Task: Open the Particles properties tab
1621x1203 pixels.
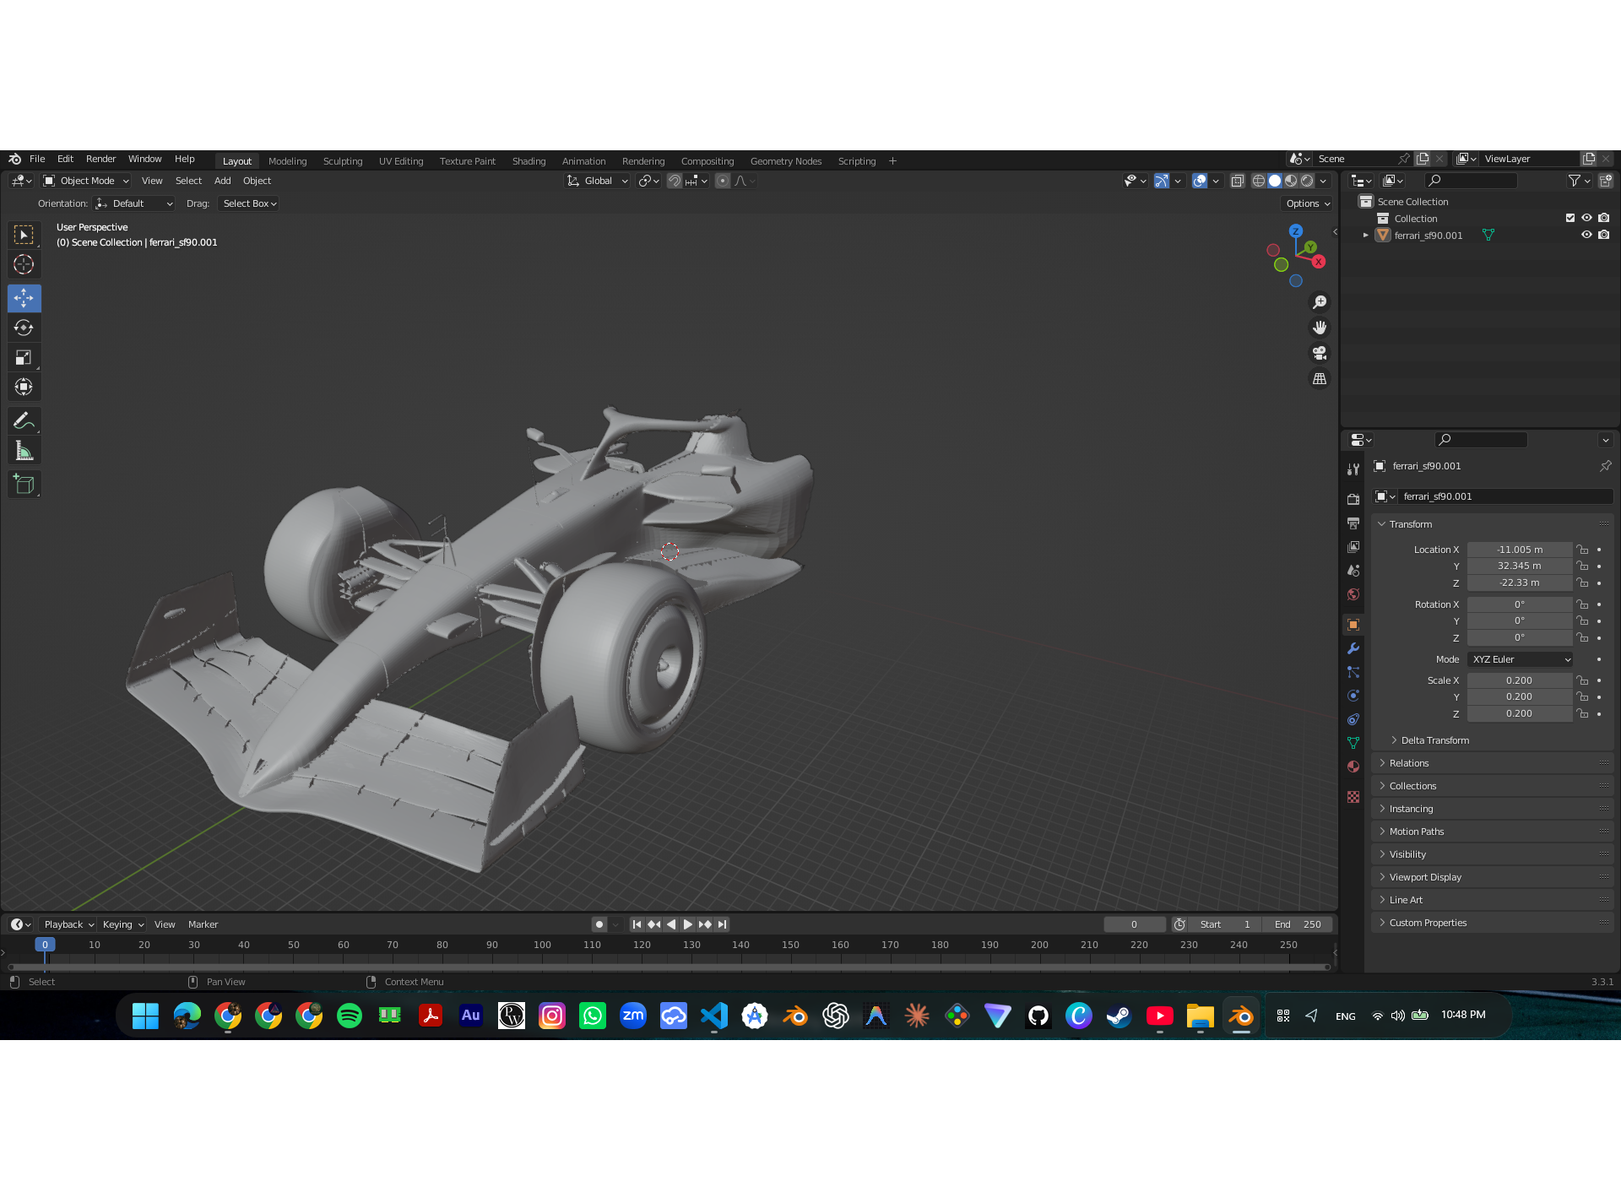Action: 1353,672
